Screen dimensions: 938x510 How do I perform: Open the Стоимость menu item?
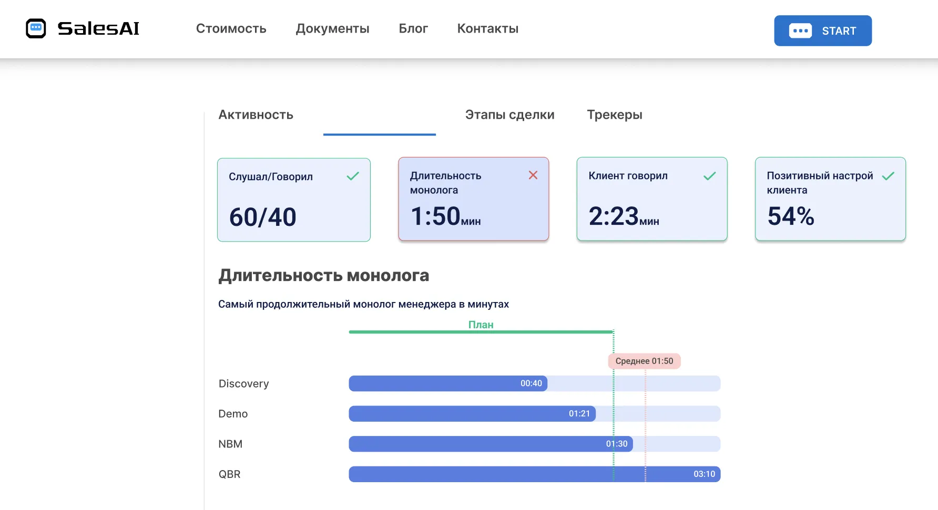(231, 29)
